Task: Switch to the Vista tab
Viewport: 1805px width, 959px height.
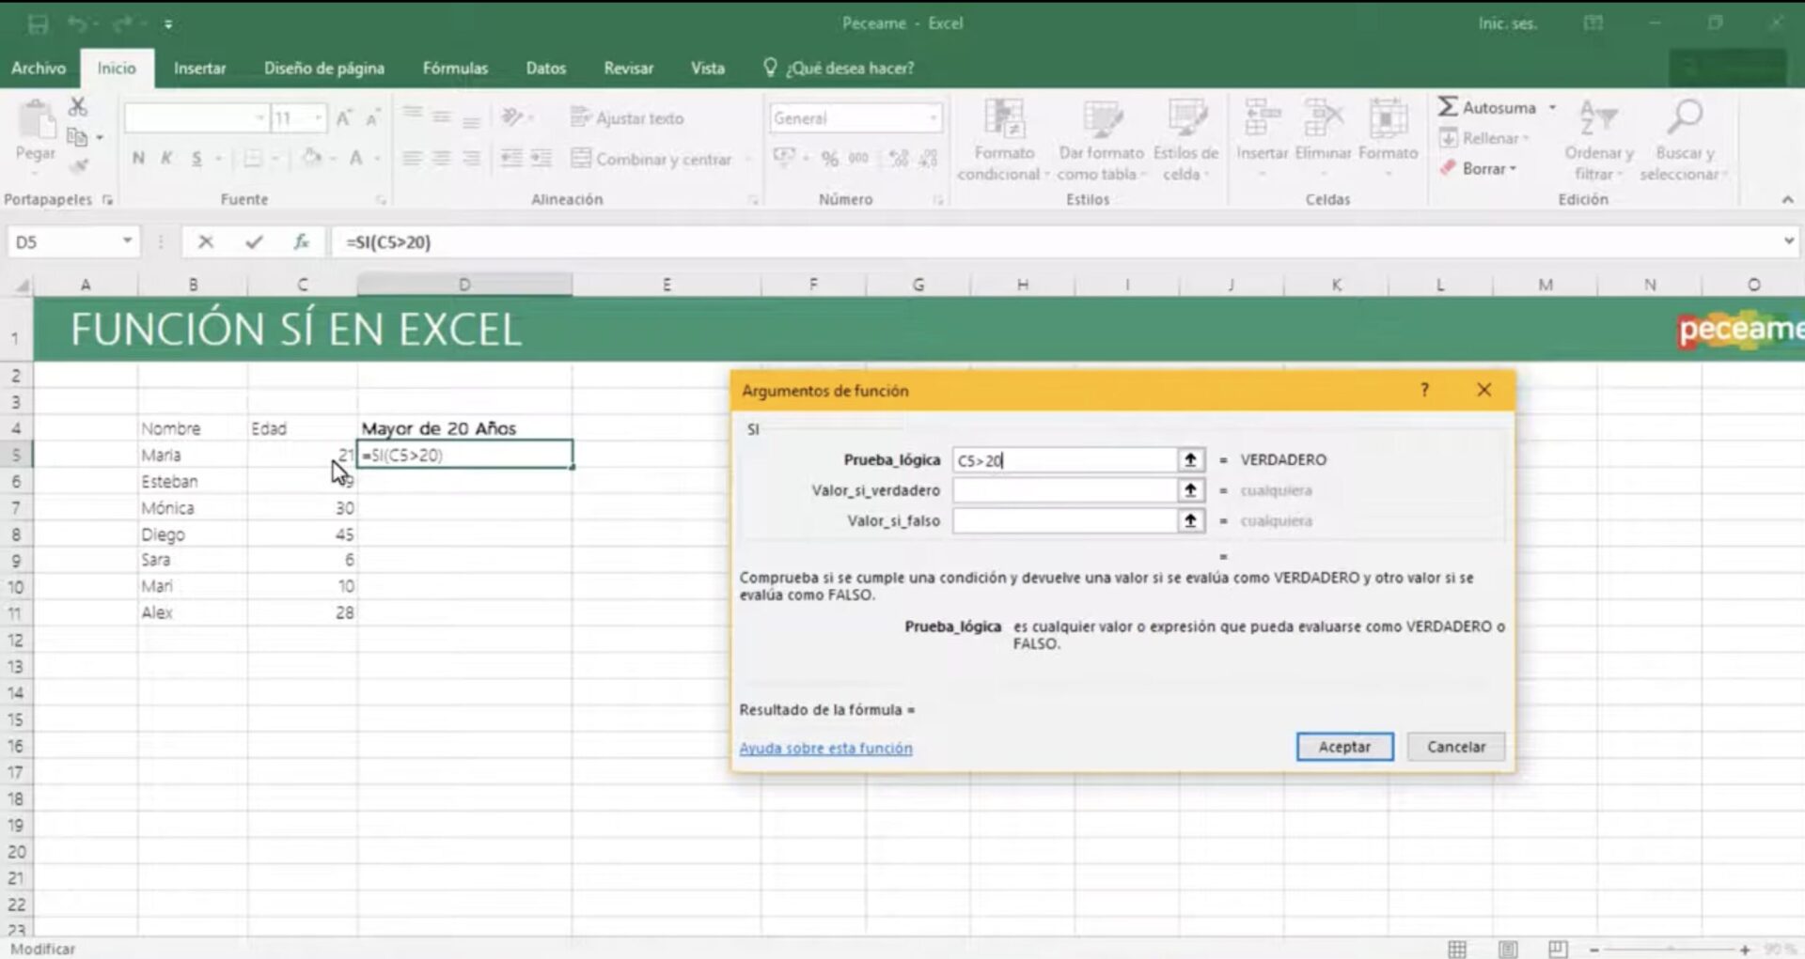Action: [x=707, y=68]
